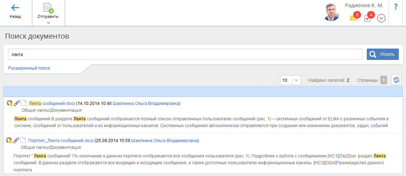Click the Назад back arrow

coord(15,8)
